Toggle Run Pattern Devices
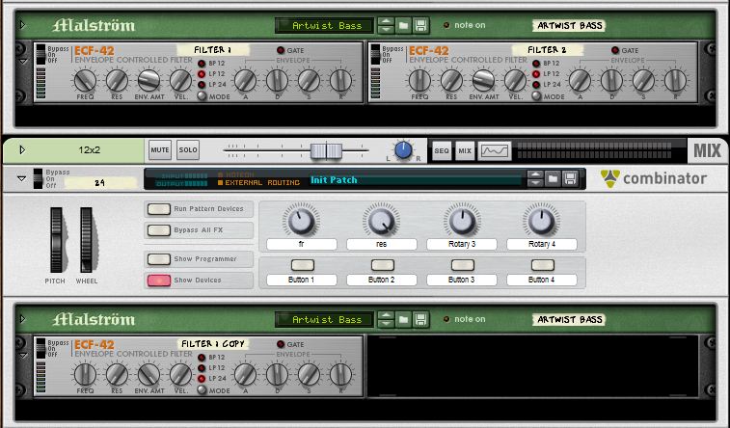Image resolution: width=730 pixels, height=428 pixels. (159, 209)
